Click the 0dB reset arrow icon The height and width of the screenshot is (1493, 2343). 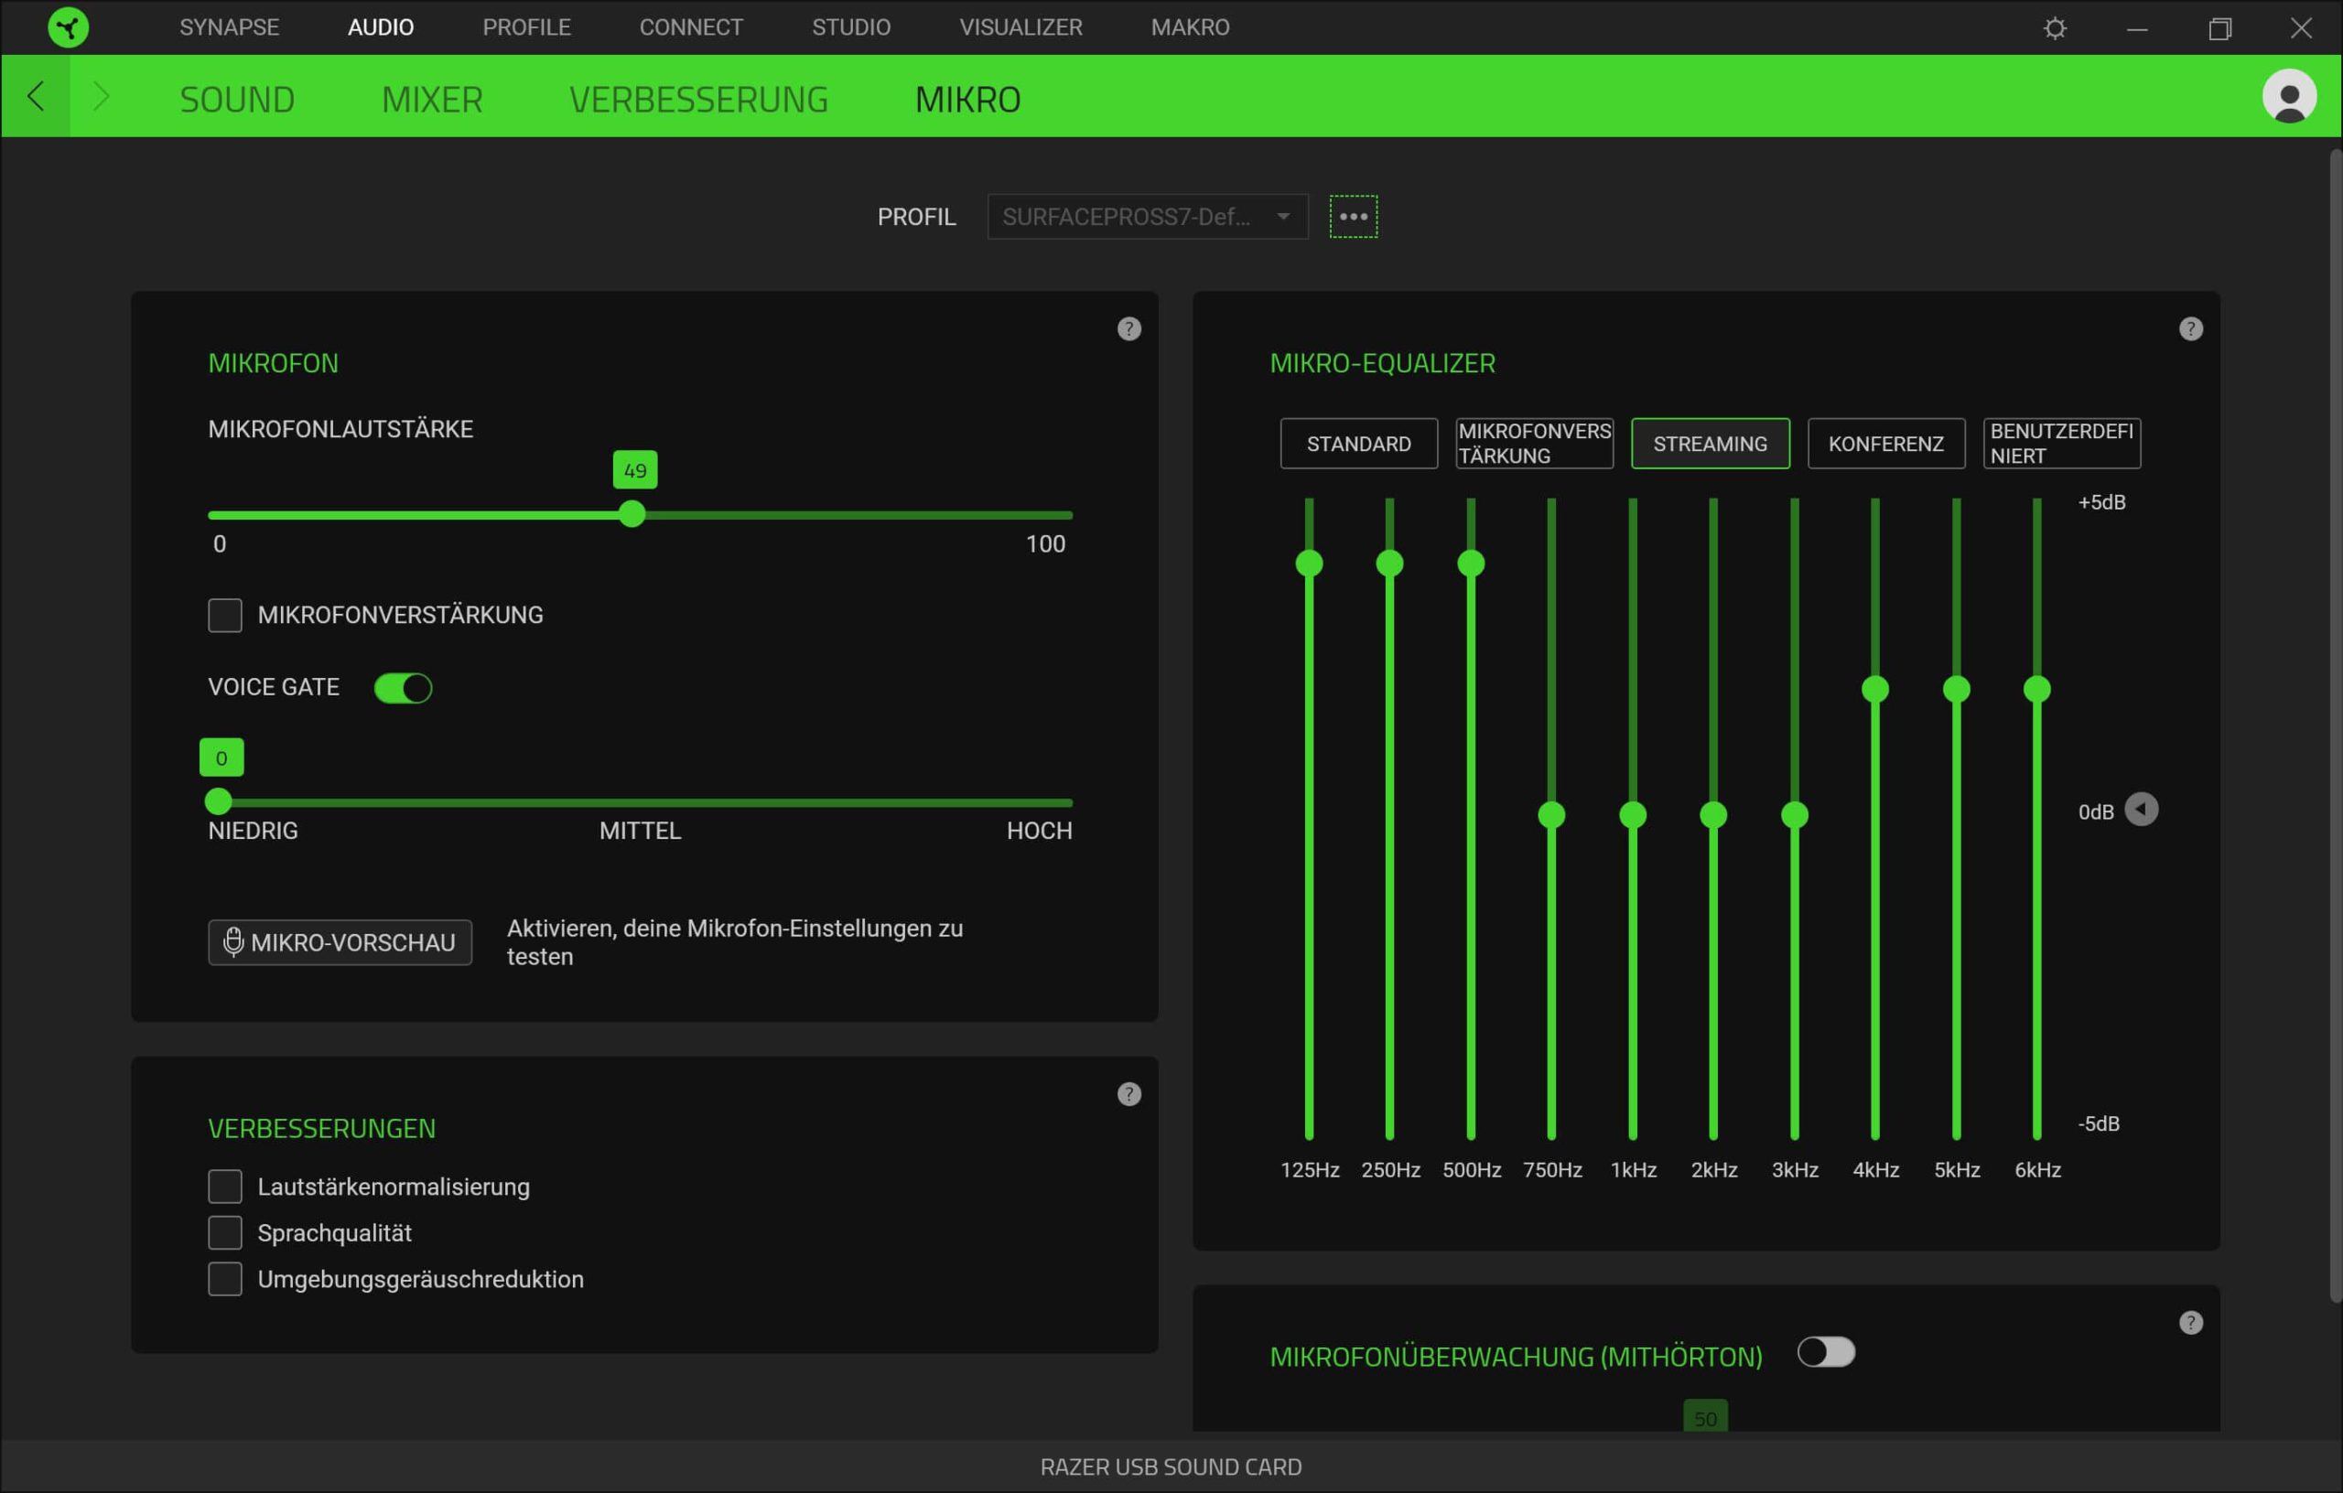point(2141,810)
